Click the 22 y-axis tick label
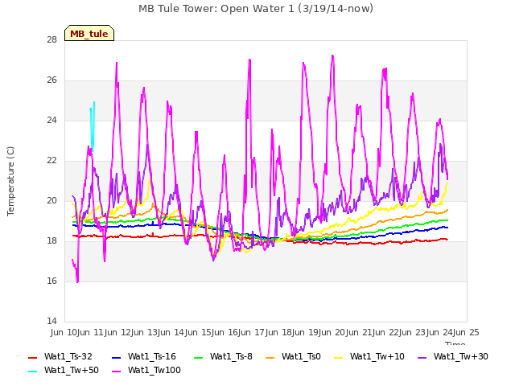 pos(51,161)
